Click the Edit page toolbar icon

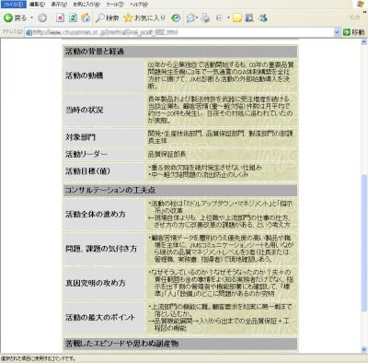219,18
